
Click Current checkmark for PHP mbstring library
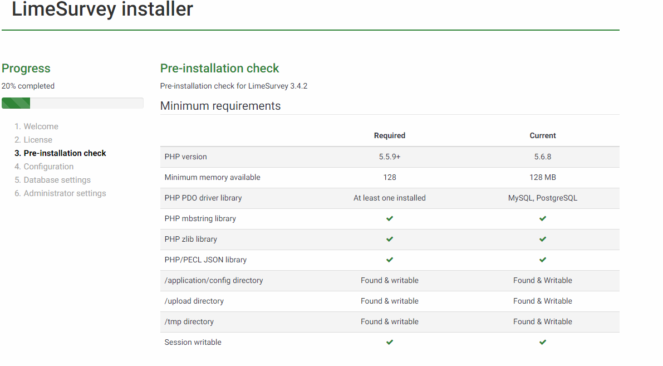coord(543,219)
